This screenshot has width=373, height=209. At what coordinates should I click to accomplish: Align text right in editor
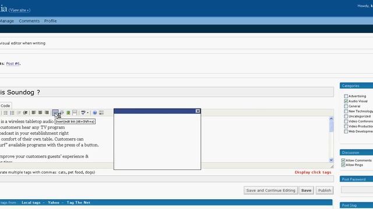tap(47, 113)
